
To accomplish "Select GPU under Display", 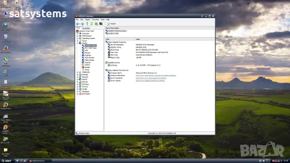I will coord(87,50).
